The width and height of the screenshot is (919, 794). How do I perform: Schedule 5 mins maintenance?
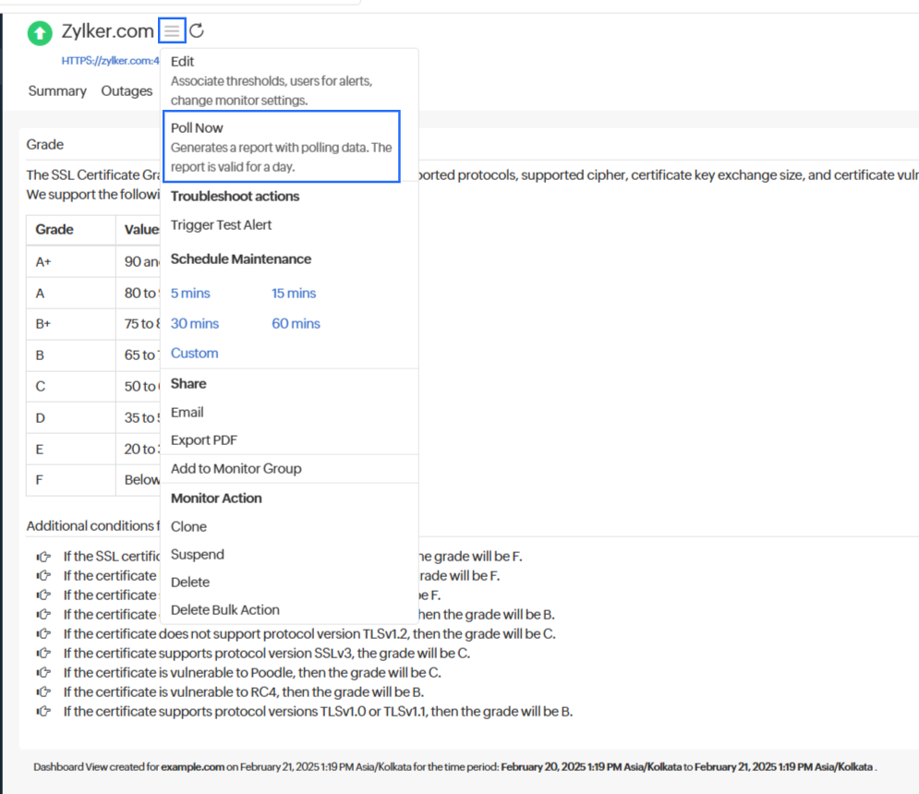tap(190, 294)
